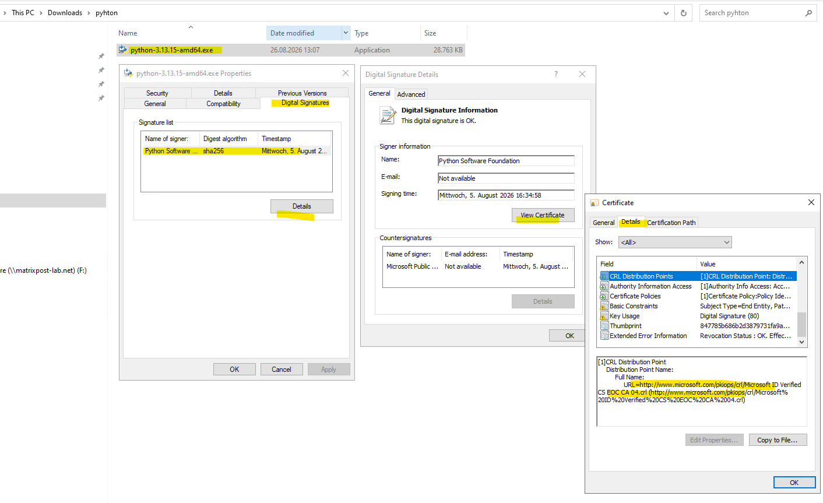Switch to the Security tab
The width and height of the screenshot is (823, 503).
coord(157,93)
